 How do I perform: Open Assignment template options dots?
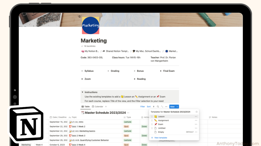coord(196,120)
